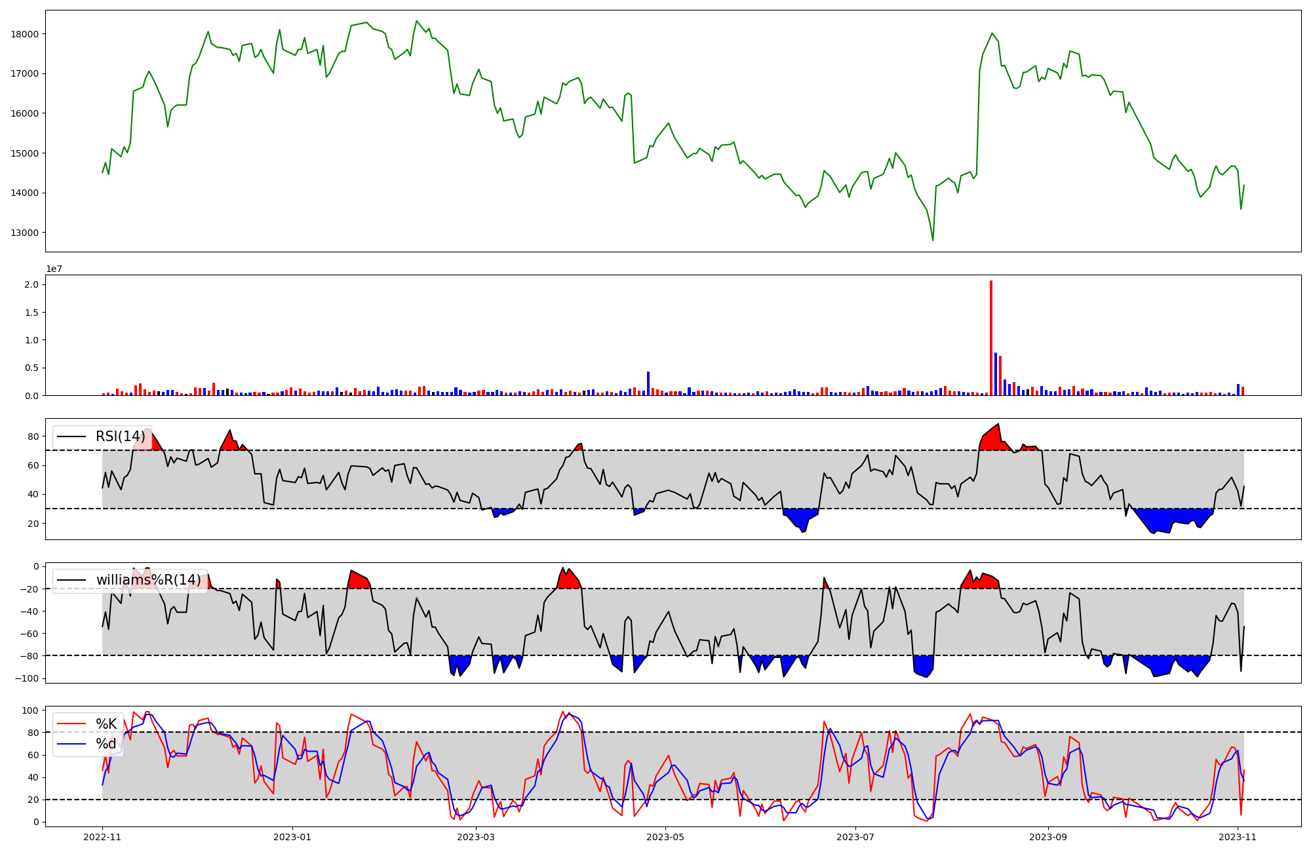Viewport: 1311px width, 852px height.
Task: Click the -100 Williams %R axis tick label
Action: (x=27, y=678)
